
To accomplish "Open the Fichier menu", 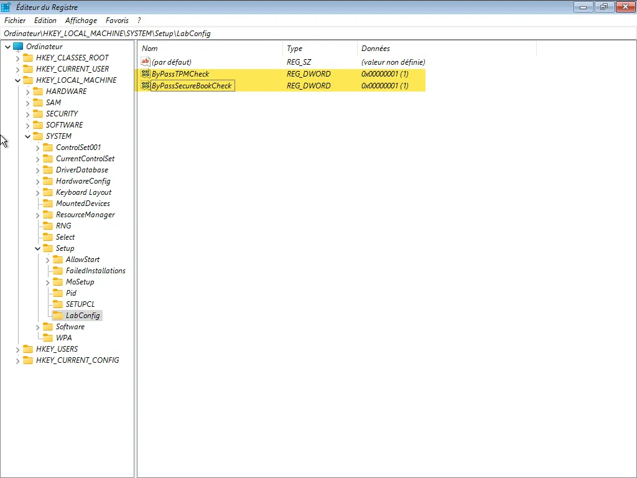I will pos(15,21).
